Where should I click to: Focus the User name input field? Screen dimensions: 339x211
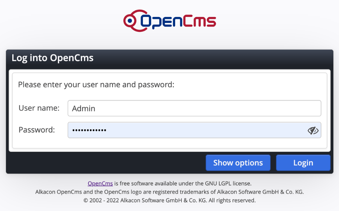pyautogui.click(x=194, y=108)
